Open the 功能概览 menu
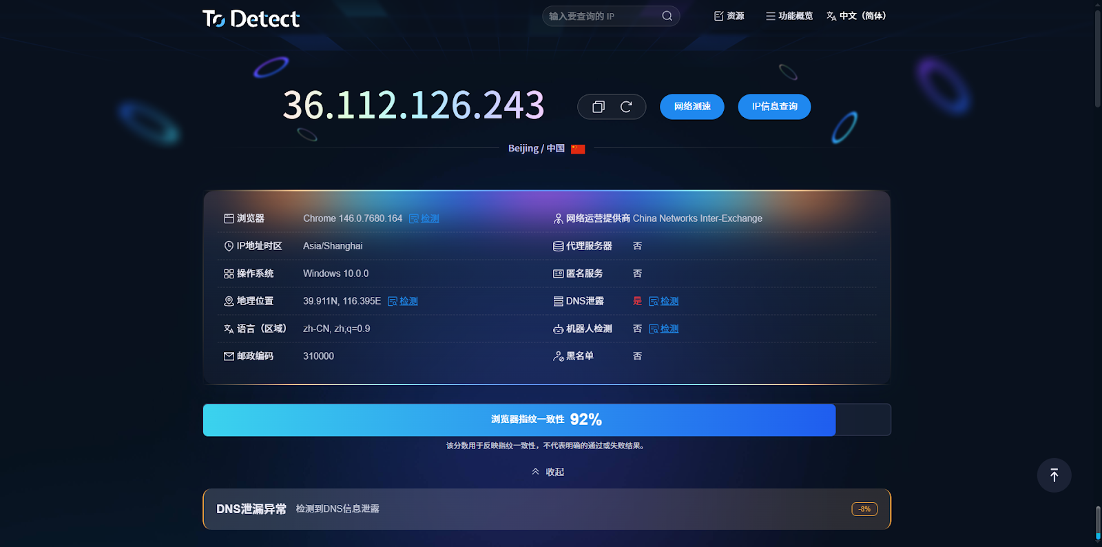Viewport: 1102px width, 547px height. click(789, 16)
